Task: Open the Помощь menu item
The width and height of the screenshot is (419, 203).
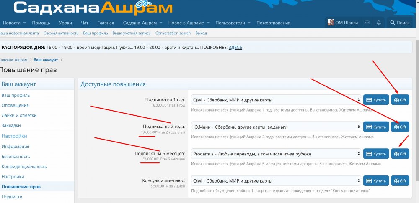Action: 41,23
